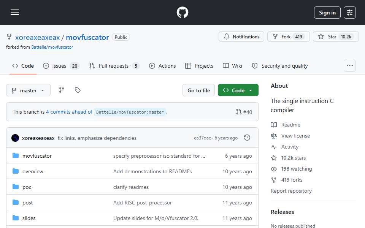Viewport: 365px width, 228px height.
Task: Click the xoreaxeaxeax commit author avatar
Action: pos(15,138)
